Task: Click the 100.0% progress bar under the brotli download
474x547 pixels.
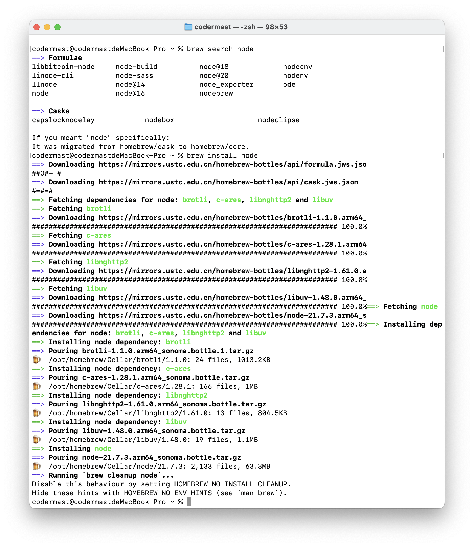Action: (199, 227)
